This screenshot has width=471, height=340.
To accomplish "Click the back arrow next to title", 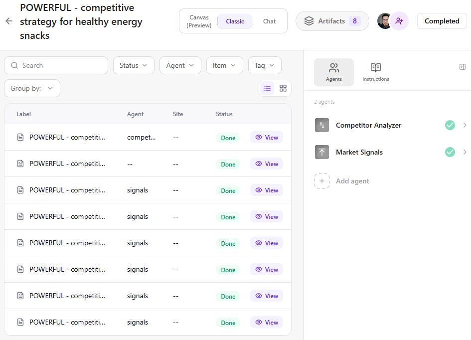I will pyautogui.click(x=8, y=21).
